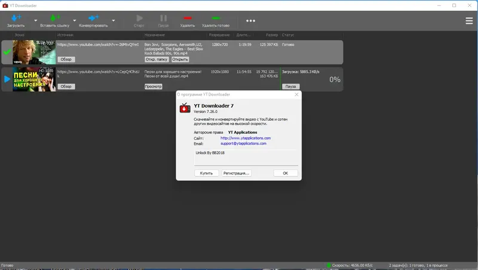Click the 1:19:59 duration value

(x=245, y=44)
